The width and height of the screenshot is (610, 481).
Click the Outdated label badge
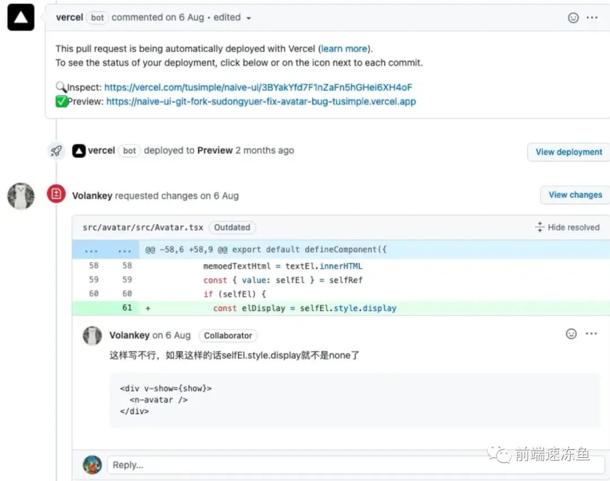click(x=232, y=227)
